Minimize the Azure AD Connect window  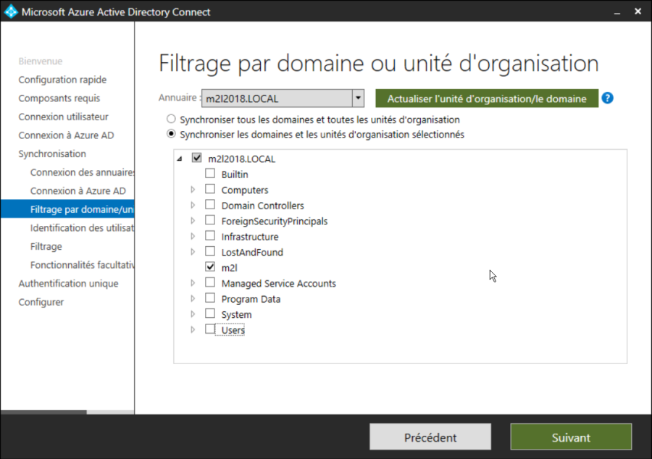(617, 12)
